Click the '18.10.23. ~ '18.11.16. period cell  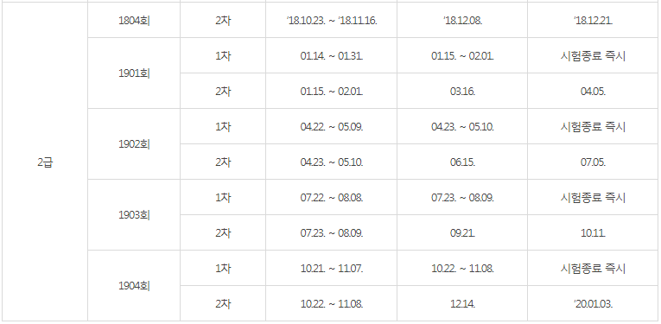click(331, 21)
